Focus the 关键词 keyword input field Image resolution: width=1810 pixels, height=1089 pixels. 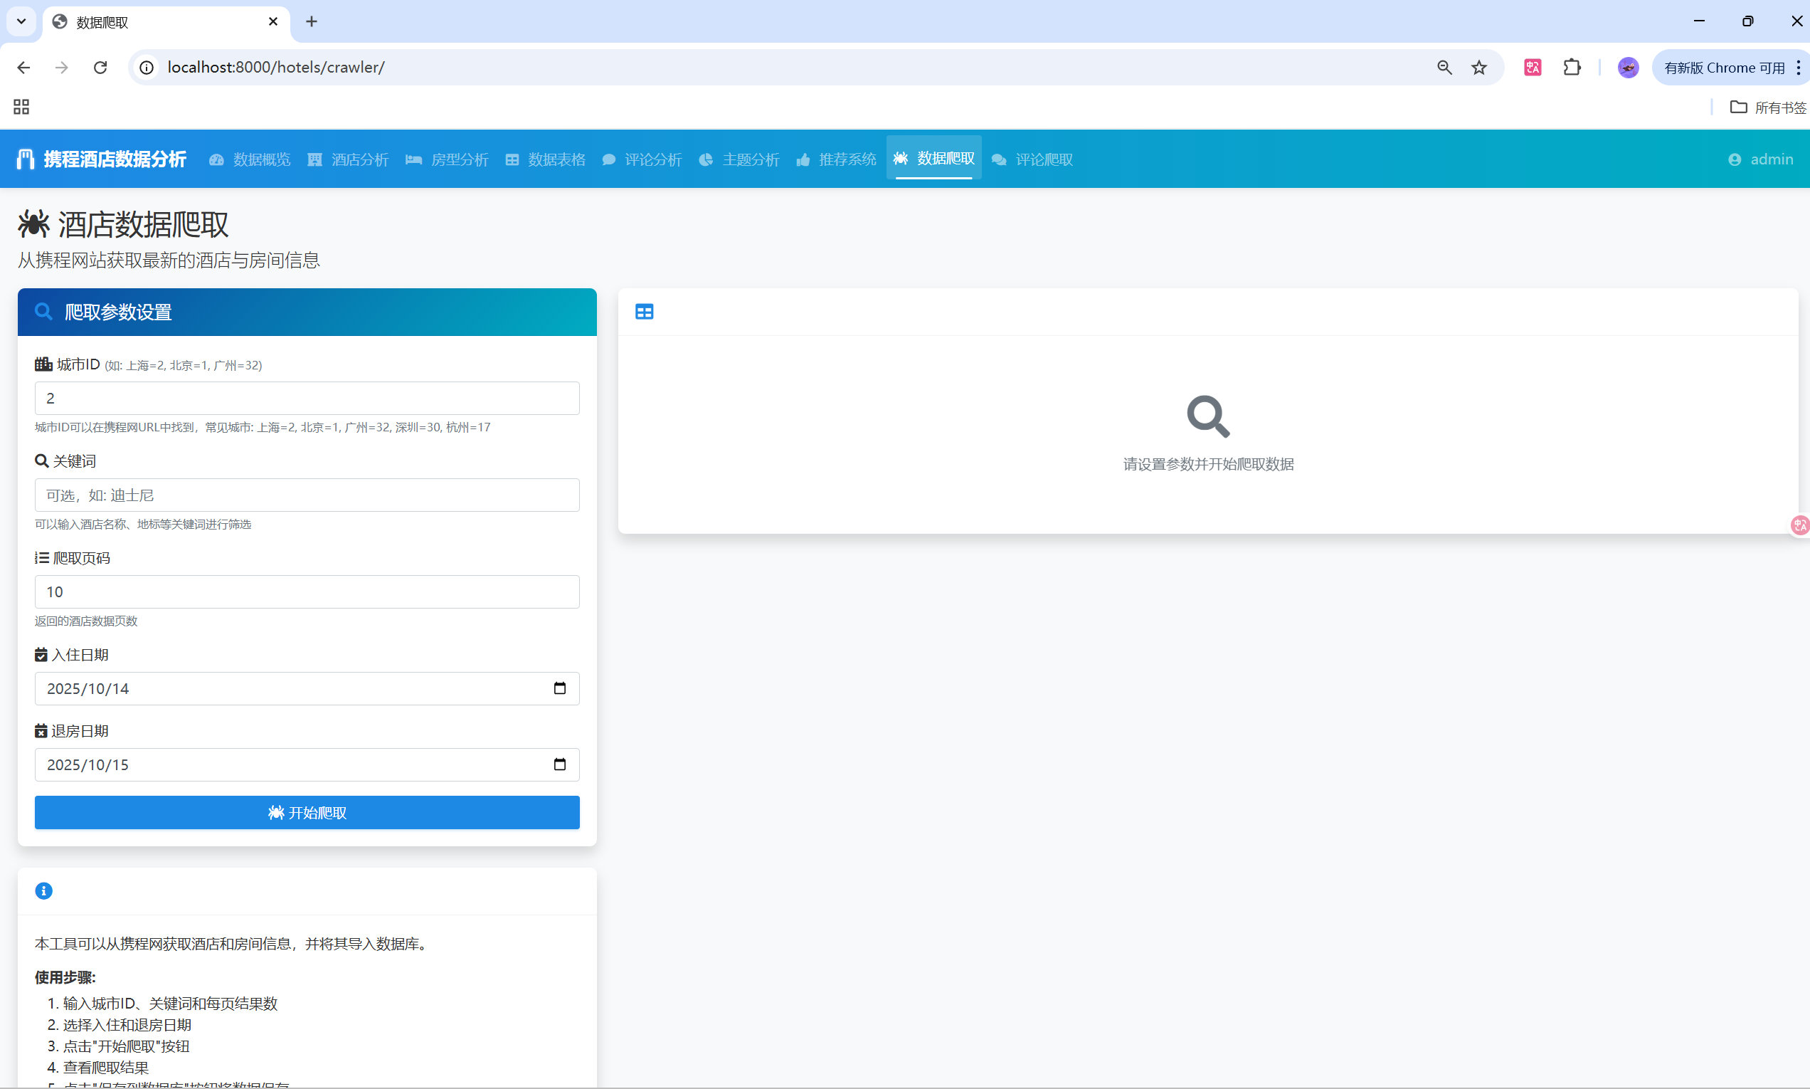pos(307,495)
